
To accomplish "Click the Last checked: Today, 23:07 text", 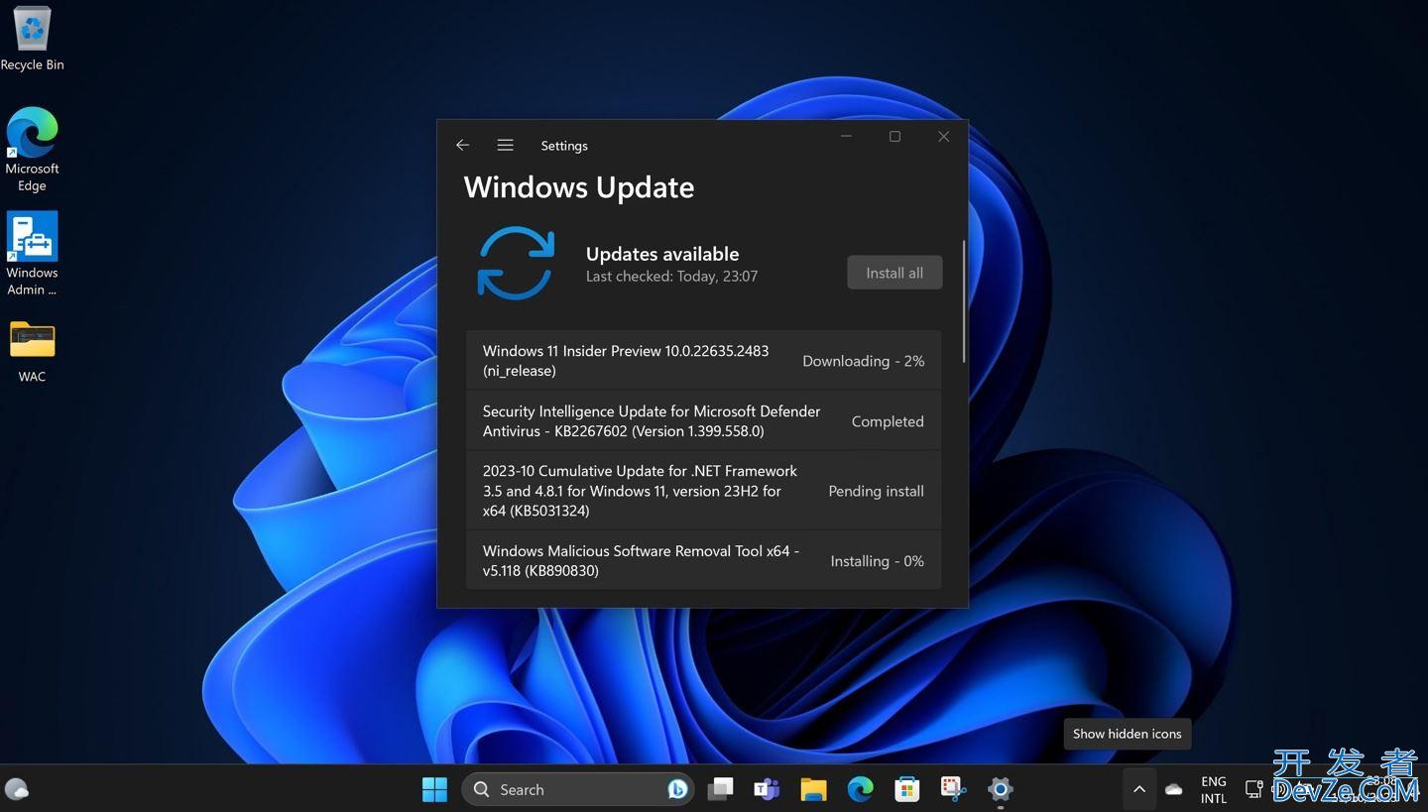I will pyautogui.click(x=671, y=277).
